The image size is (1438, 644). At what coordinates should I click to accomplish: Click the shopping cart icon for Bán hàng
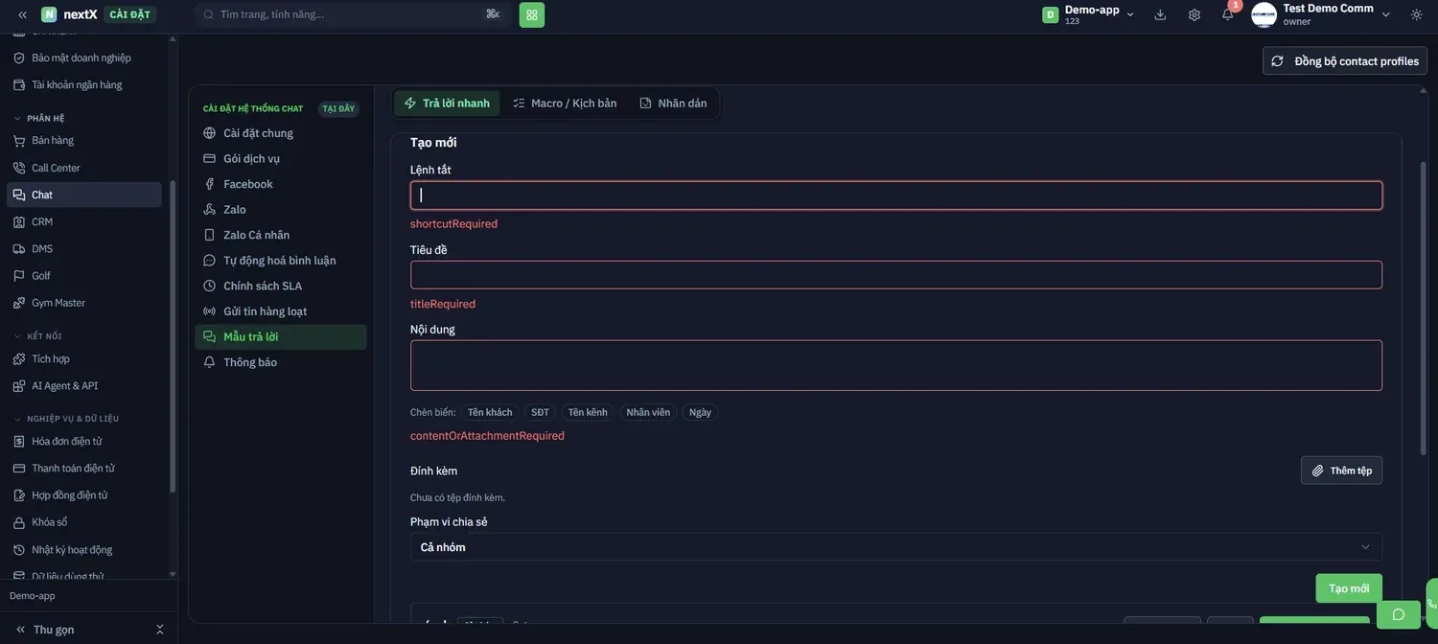pos(19,141)
